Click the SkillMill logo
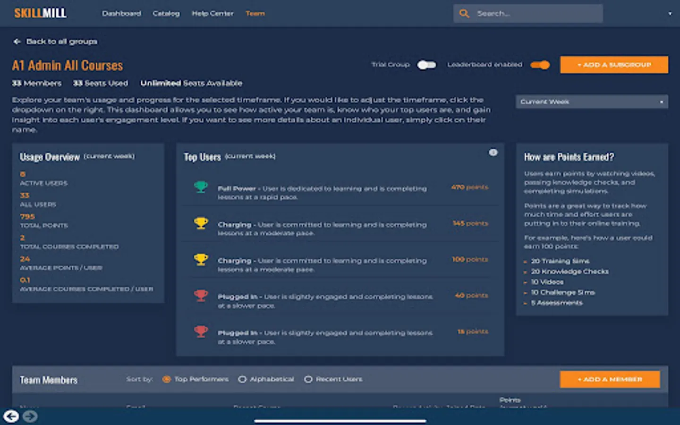This screenshot has height=425, width=680. 40,13
